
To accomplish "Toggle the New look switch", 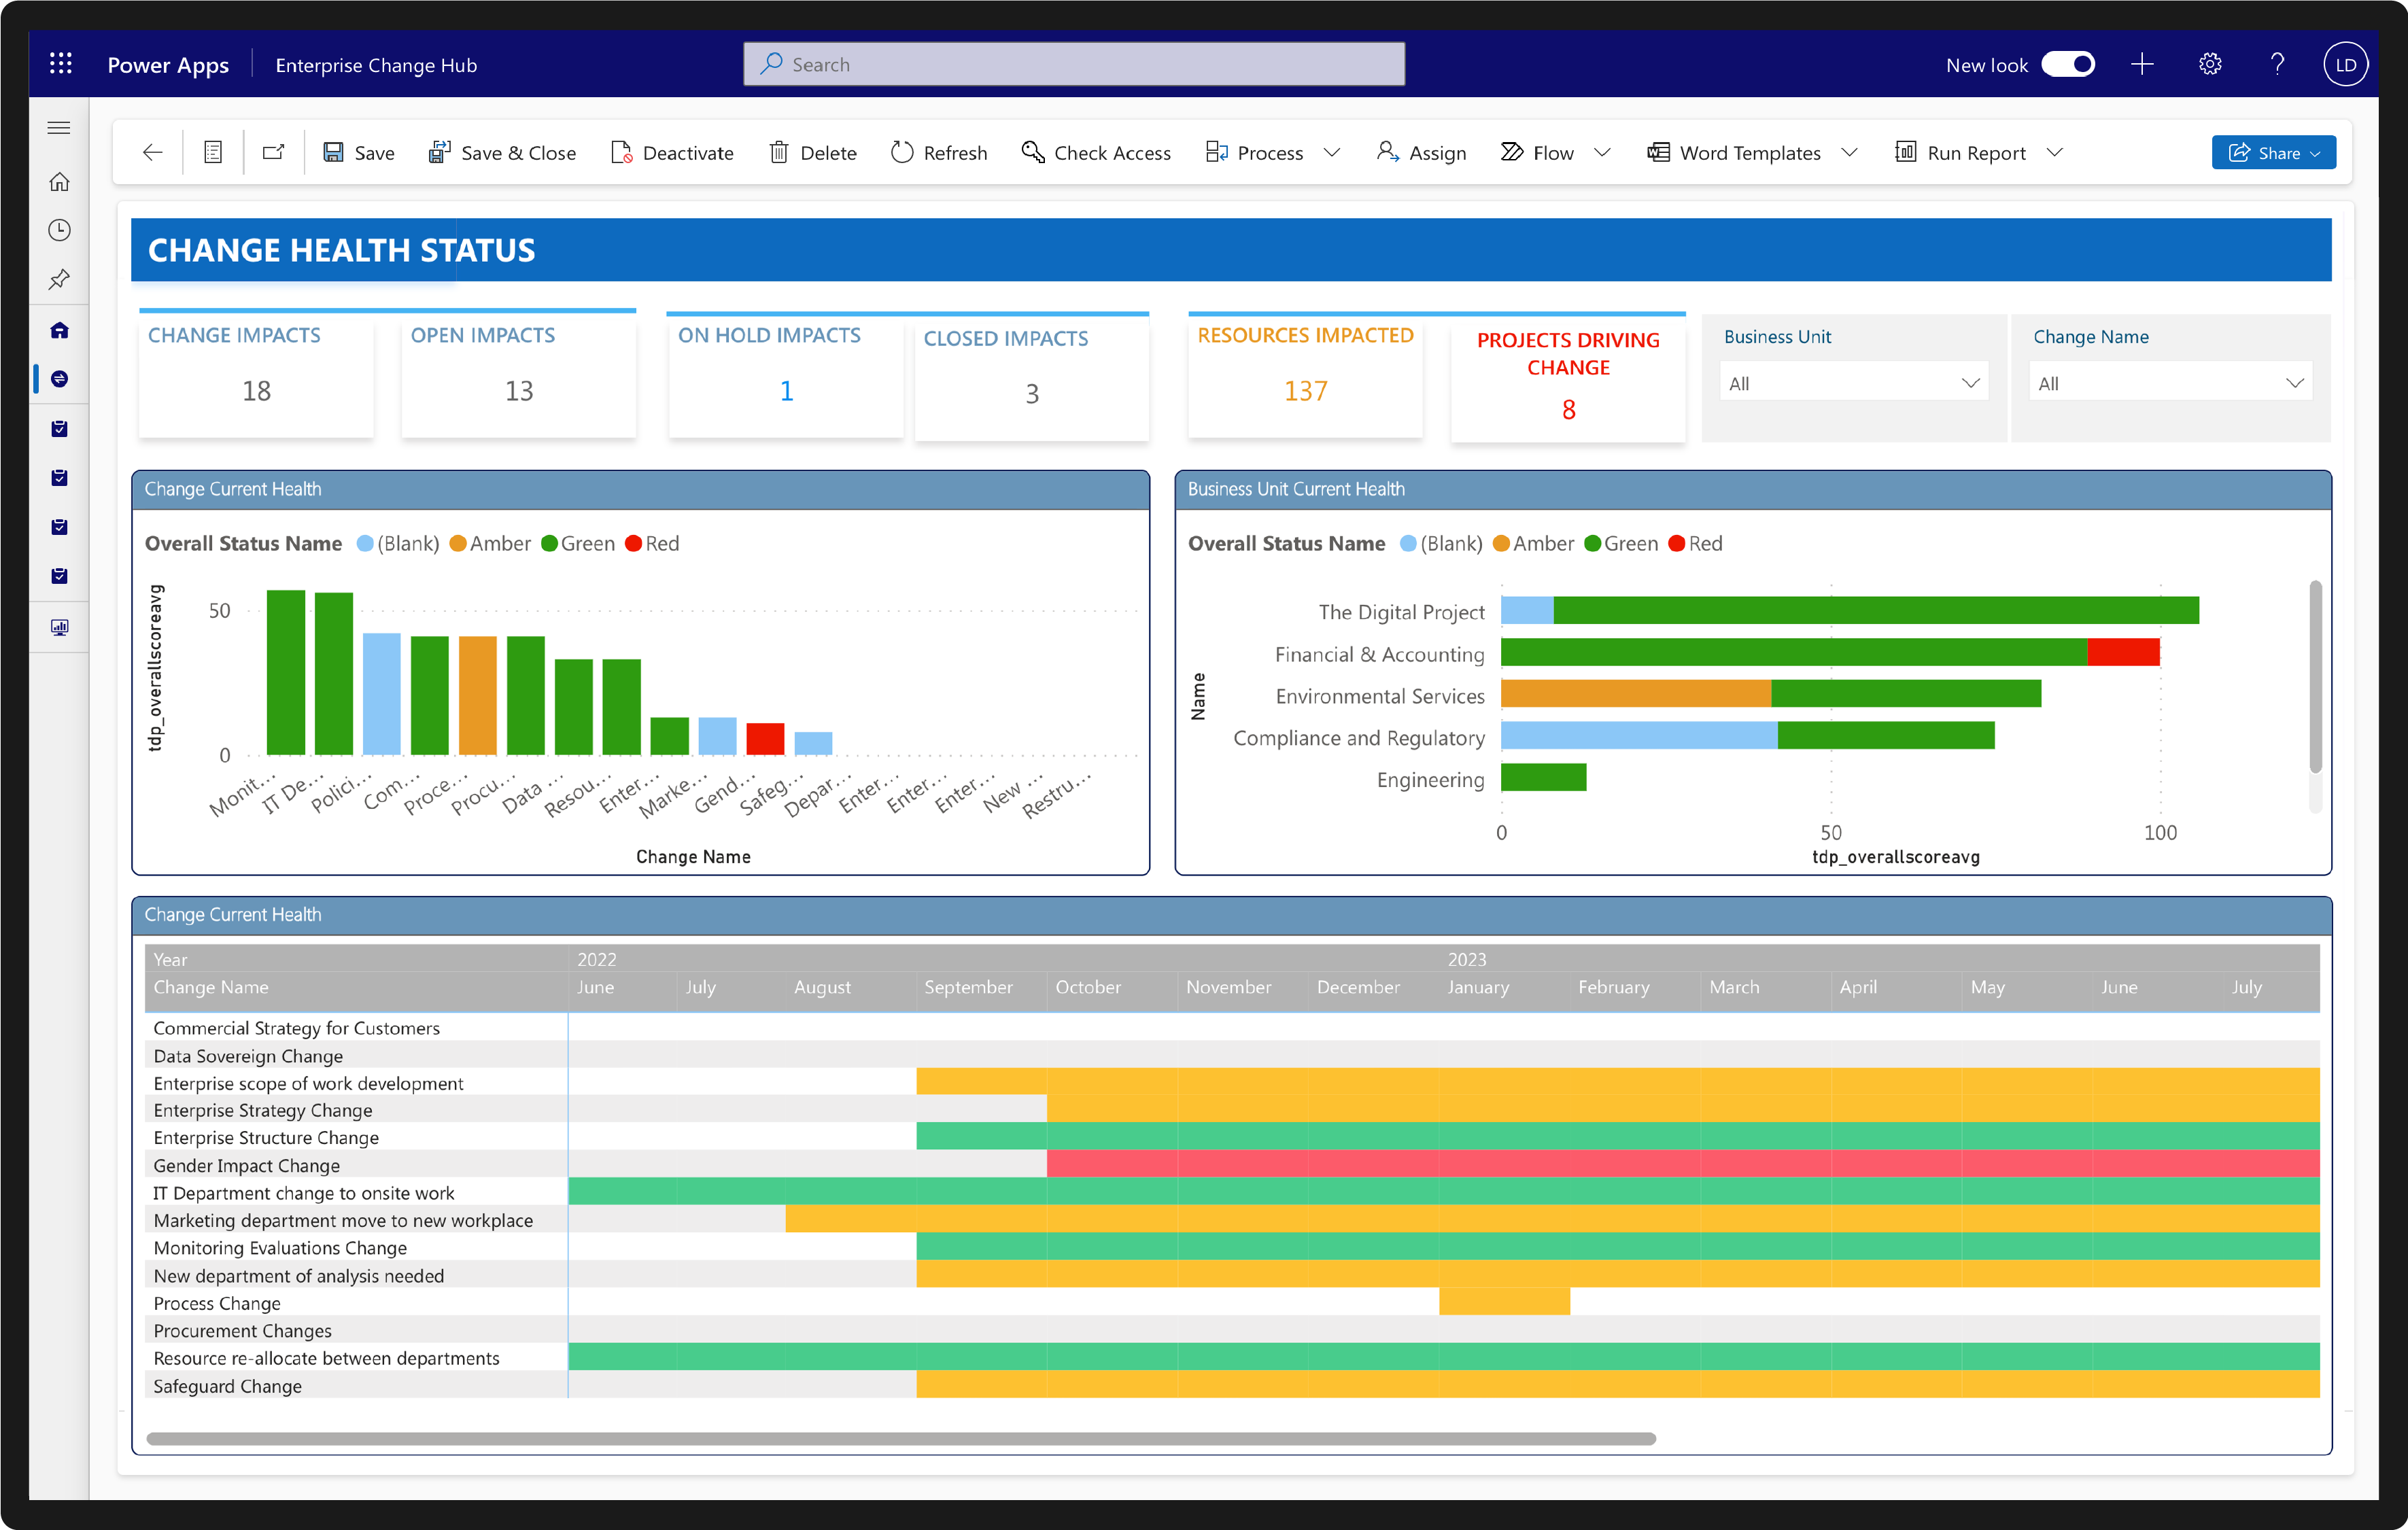I will [x=2068, y=64].
